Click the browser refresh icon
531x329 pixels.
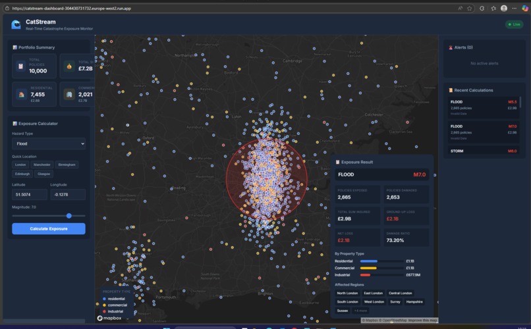click(482, 9)
